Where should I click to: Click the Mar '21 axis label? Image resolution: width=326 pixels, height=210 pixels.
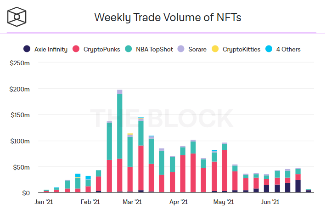132,202
